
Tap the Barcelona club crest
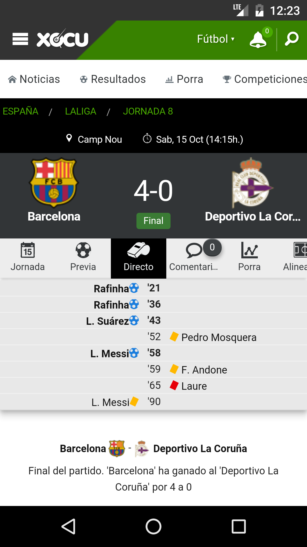[x=54, y=182]
